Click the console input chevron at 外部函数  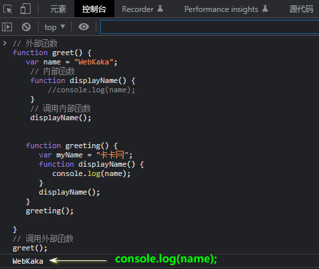[x=5, y=43]
